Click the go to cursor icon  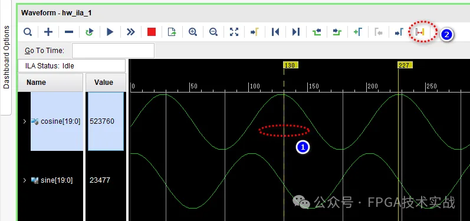[255, 32]
